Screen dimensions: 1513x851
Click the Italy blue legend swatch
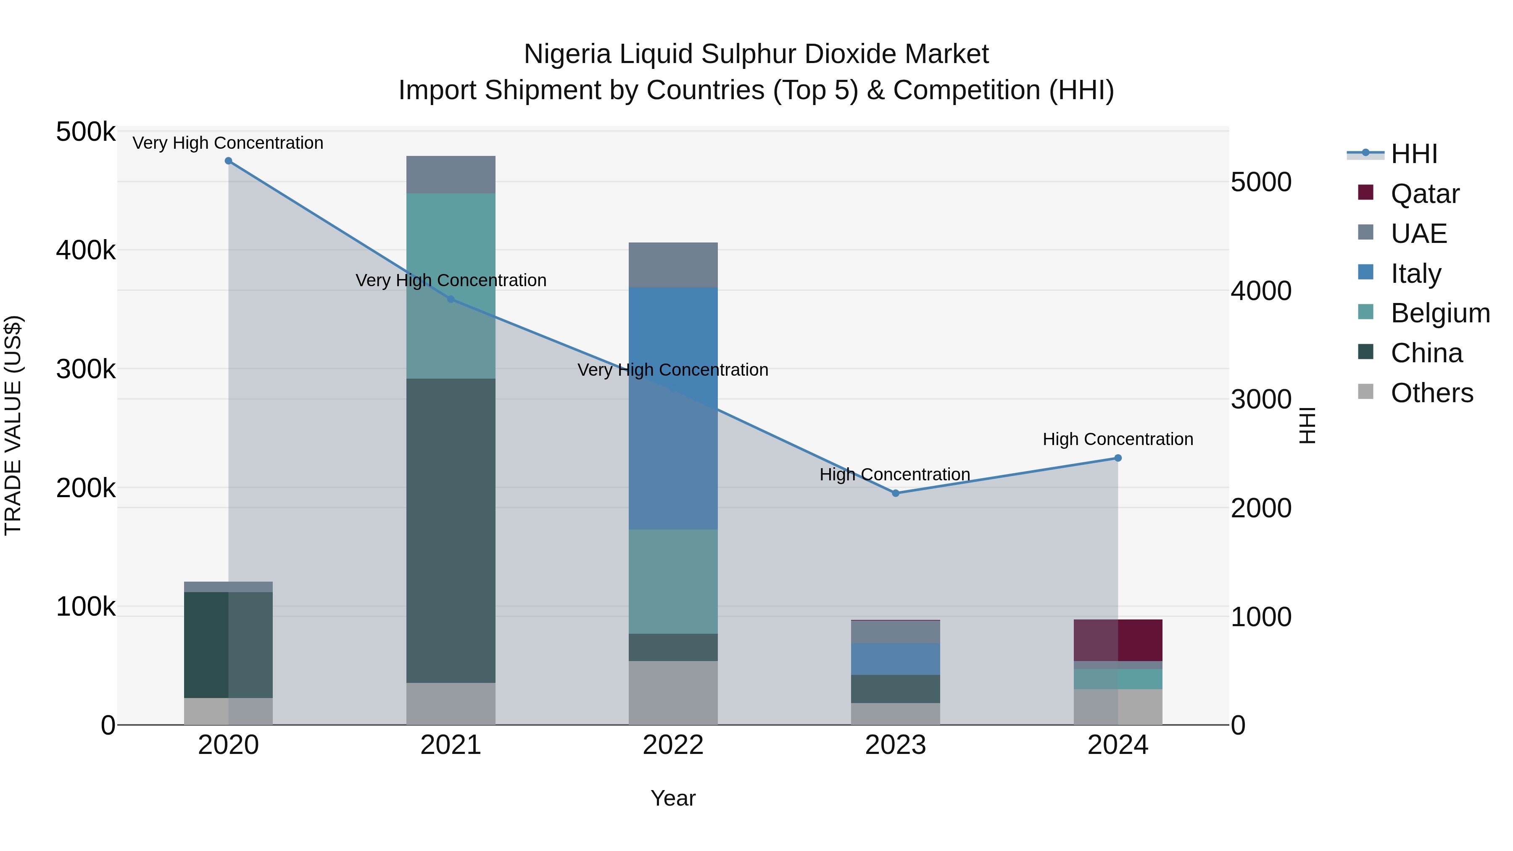coord(1365,272)
